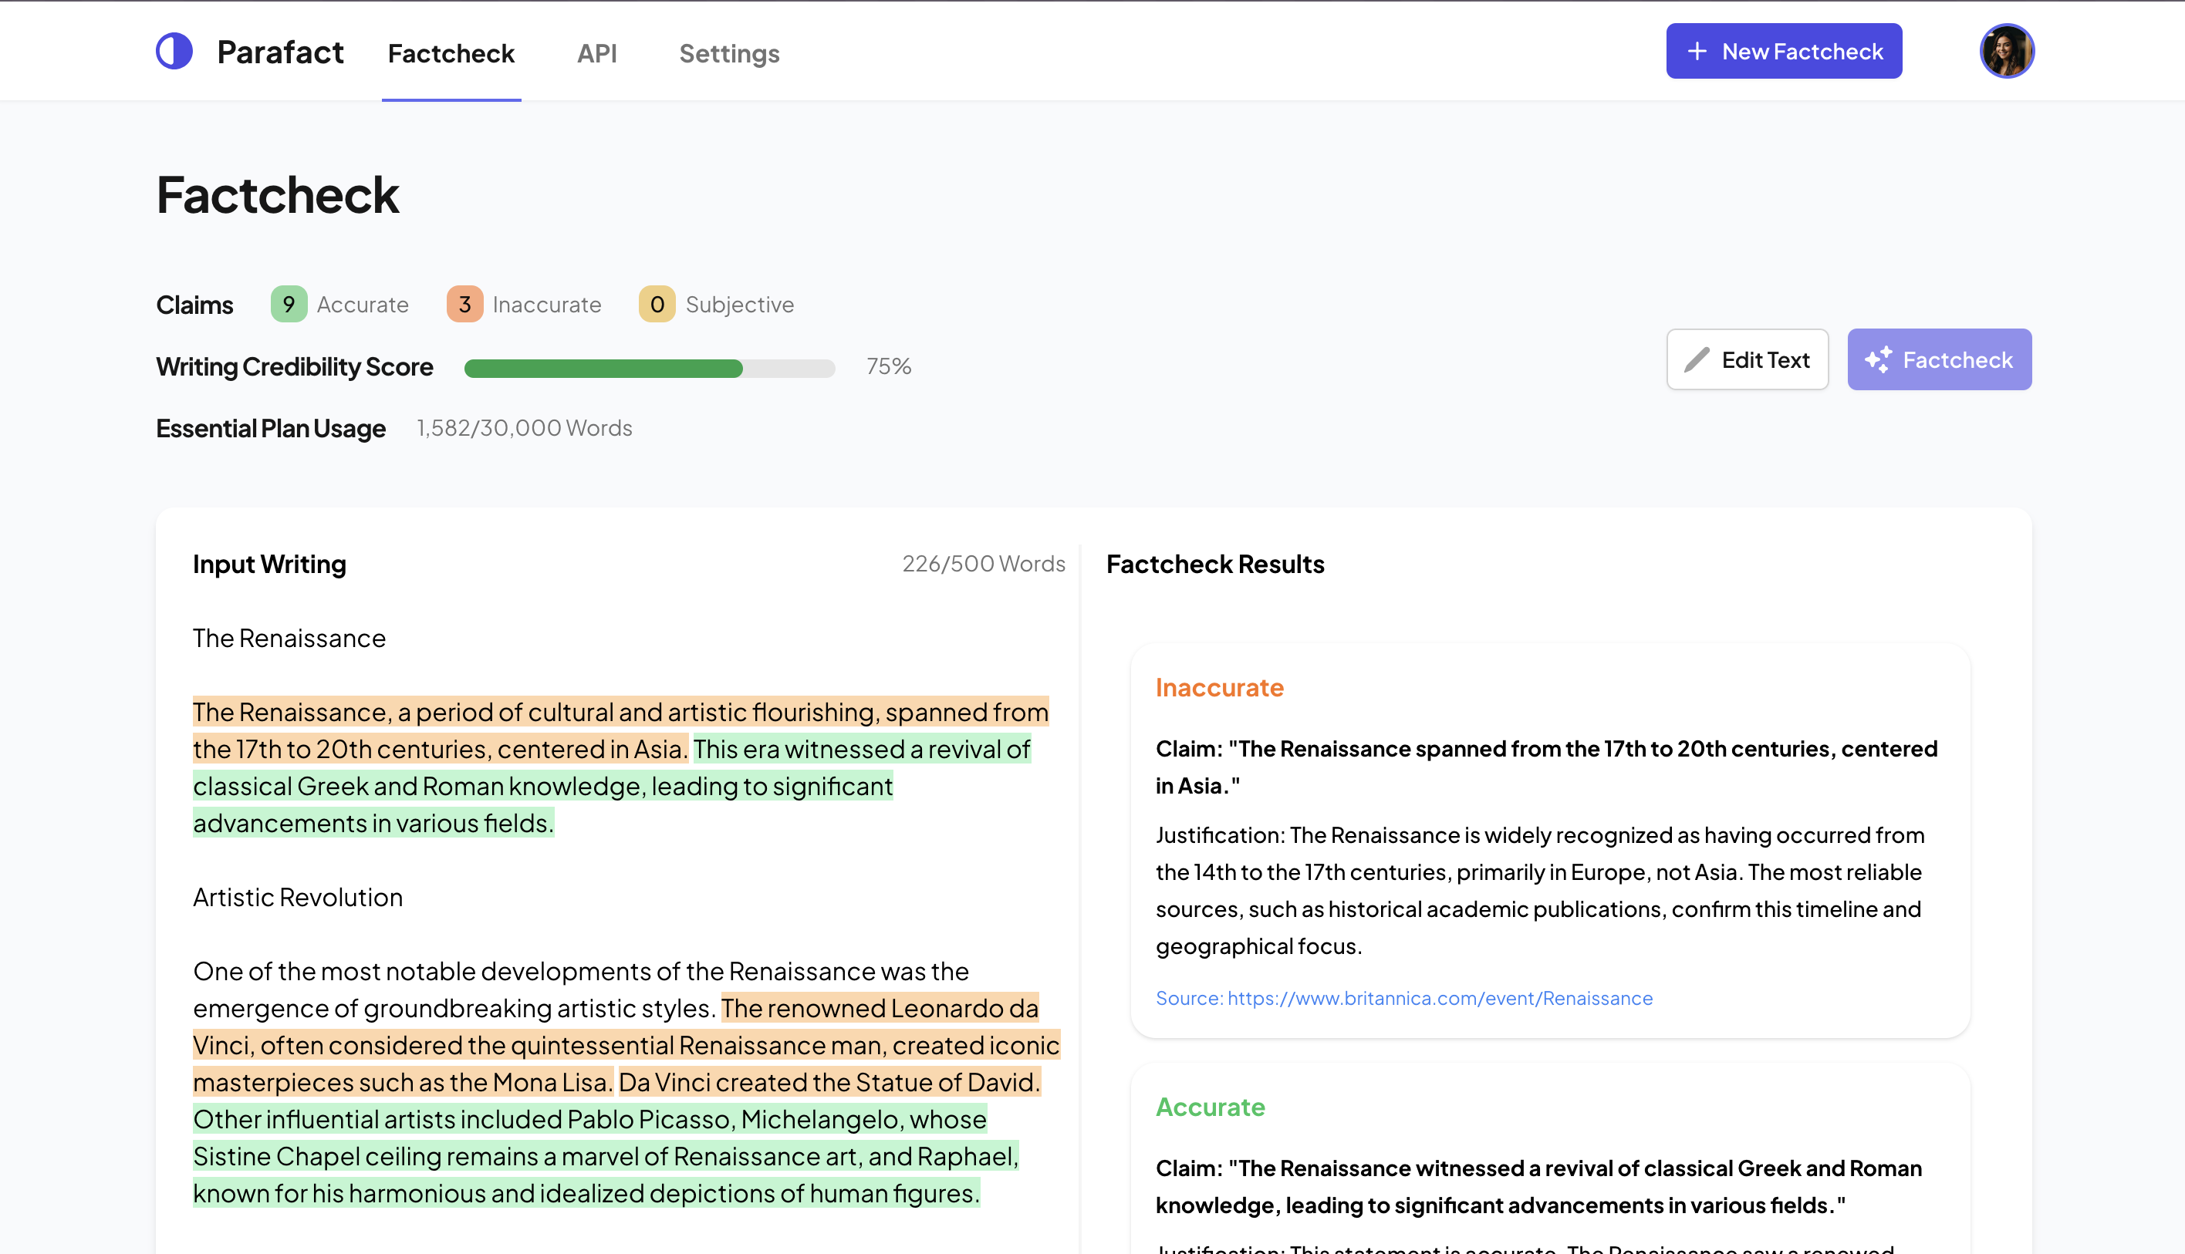This screenshot has height=1254, width=2185.
Task: Switch to the Factcheck tab
Action: coord(451,53)
